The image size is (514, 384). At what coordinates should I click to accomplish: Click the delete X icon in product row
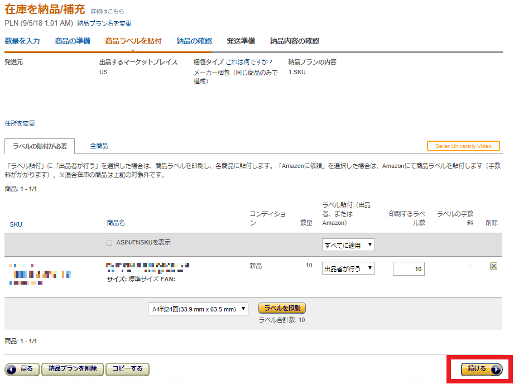[493, 266]
